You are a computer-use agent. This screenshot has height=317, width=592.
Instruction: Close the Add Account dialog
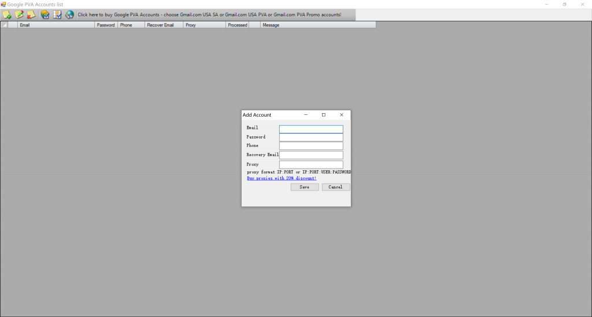[341, 115]
